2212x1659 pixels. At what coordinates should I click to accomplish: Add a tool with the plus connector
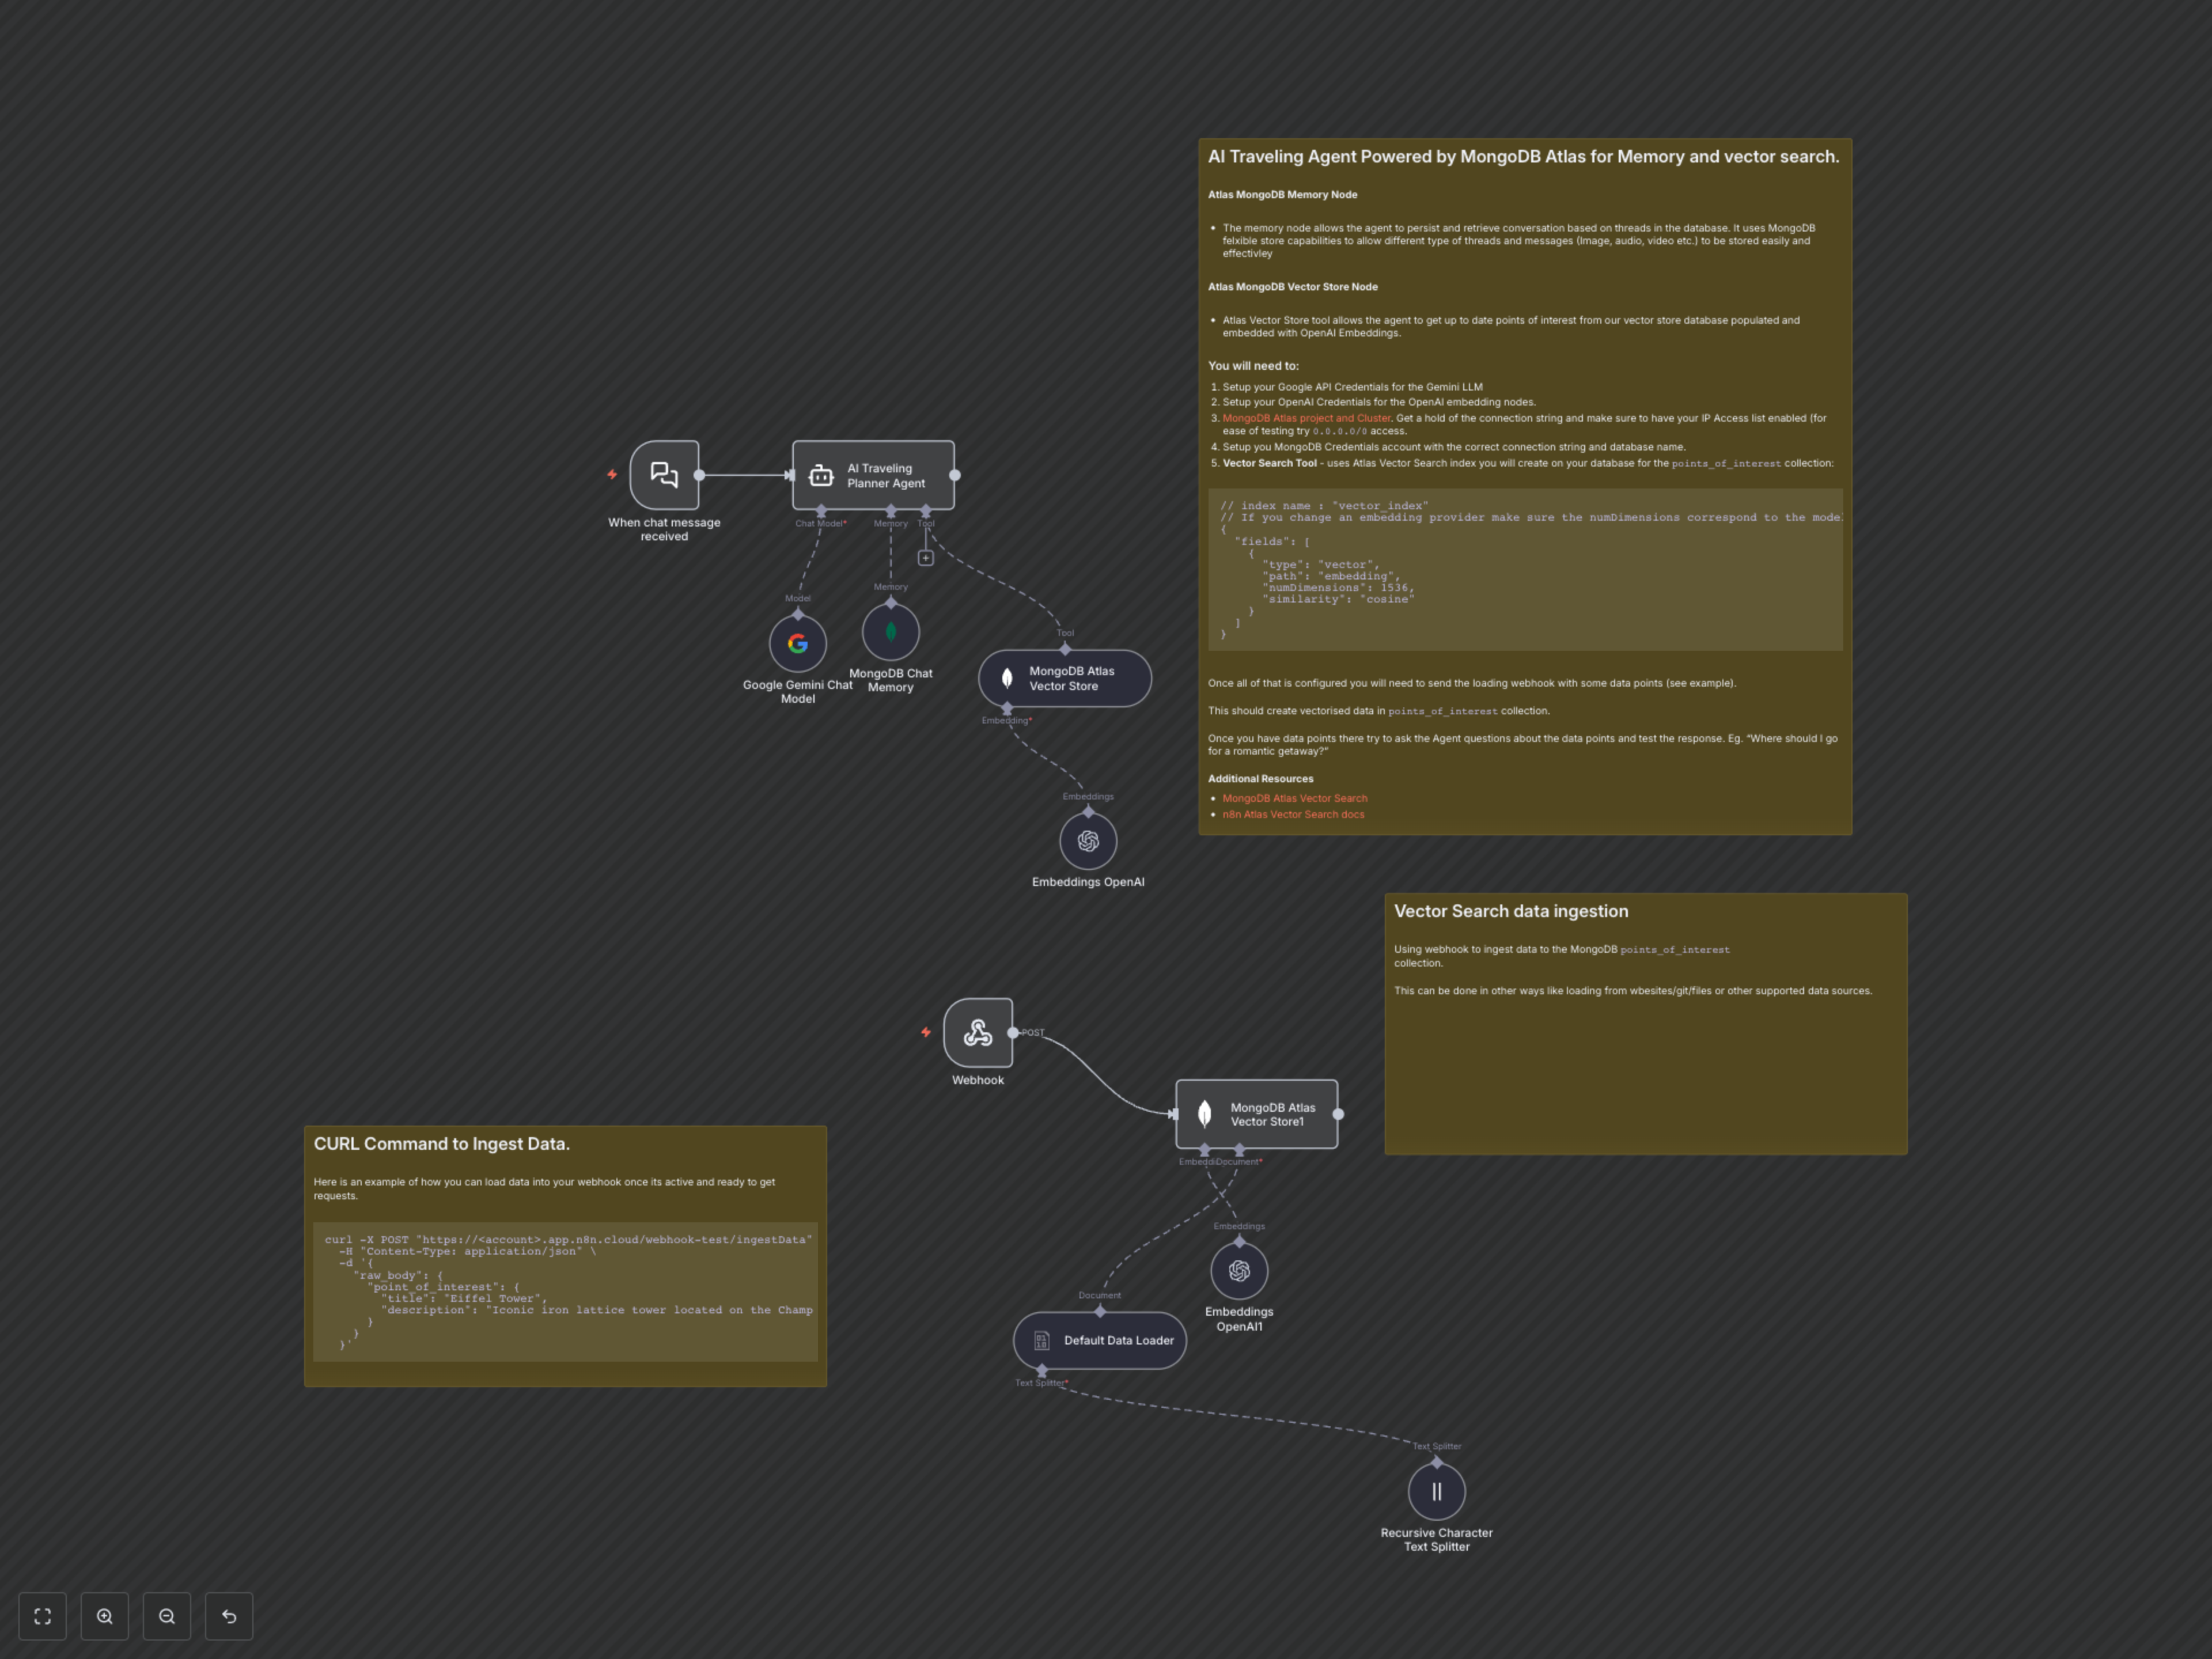pos(926,558)
